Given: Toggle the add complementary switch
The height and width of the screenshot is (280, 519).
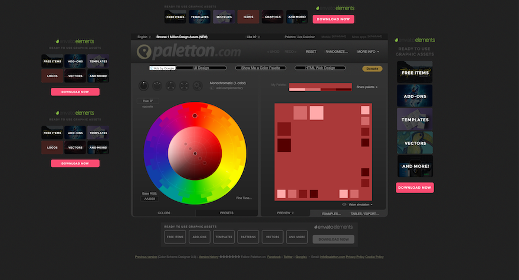Looking at the screenshot, I should [212, 88].
